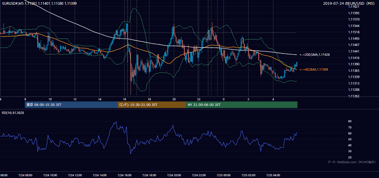Click the 7/25 00:00 time label
Viewport: 379px width, 178px height.
click(x=224, y=175)
